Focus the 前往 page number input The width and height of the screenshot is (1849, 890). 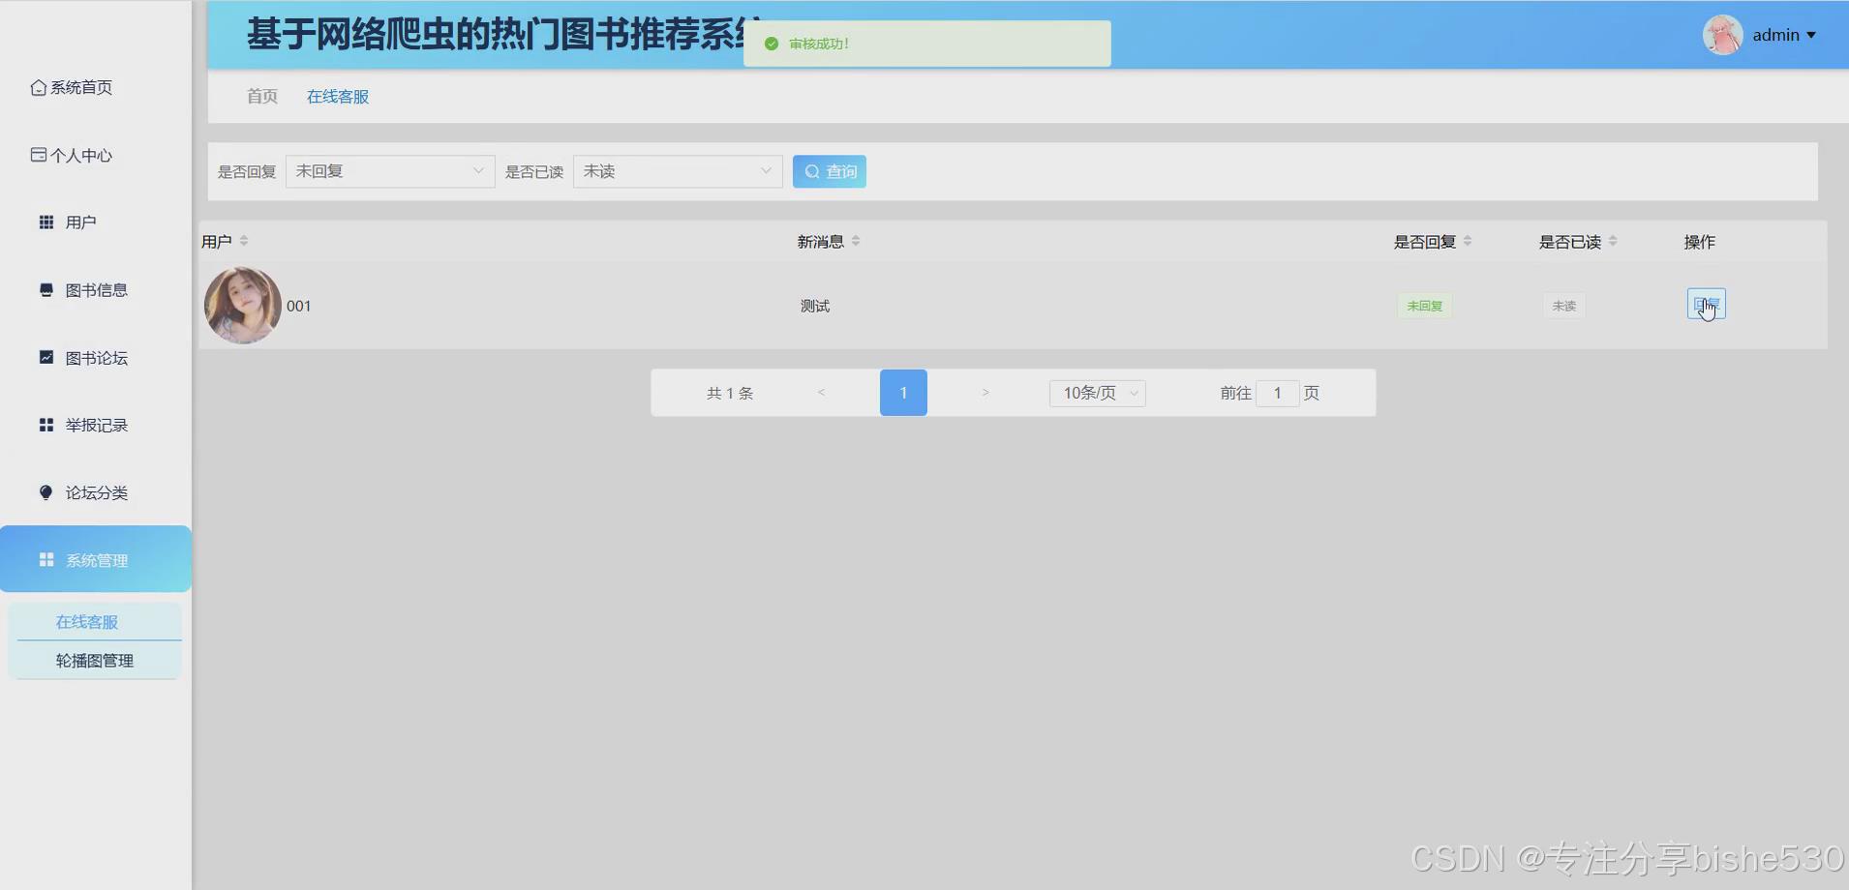1278,393
